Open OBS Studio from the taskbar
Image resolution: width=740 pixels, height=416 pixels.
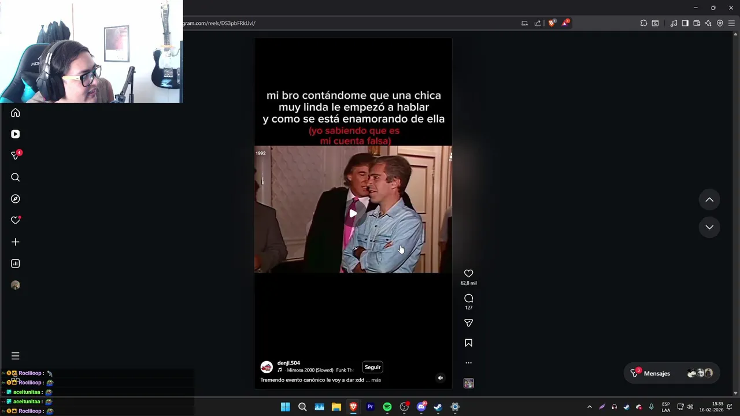click(x=404, y=407)
